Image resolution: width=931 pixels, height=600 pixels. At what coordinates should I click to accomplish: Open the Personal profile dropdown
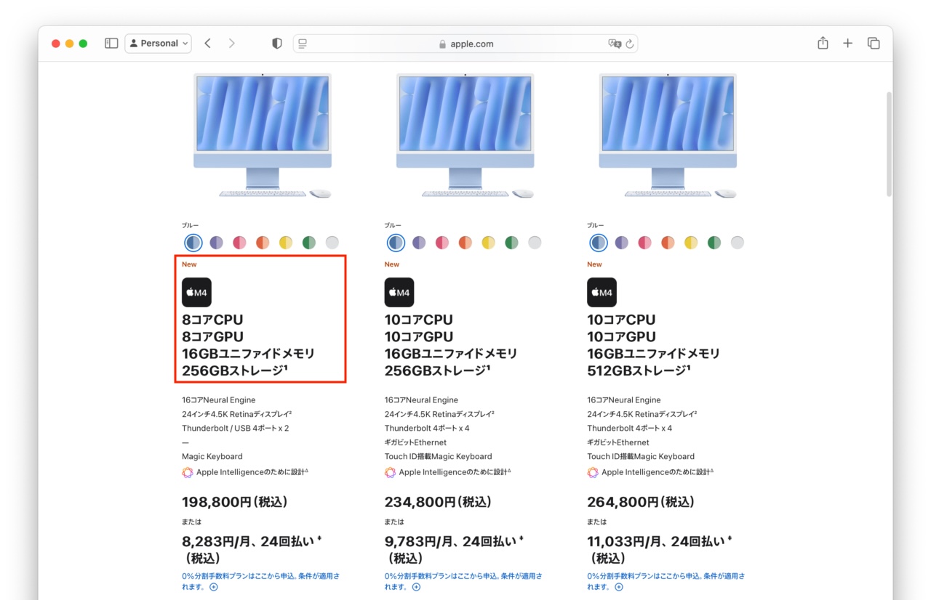click(x=159, y=44)
